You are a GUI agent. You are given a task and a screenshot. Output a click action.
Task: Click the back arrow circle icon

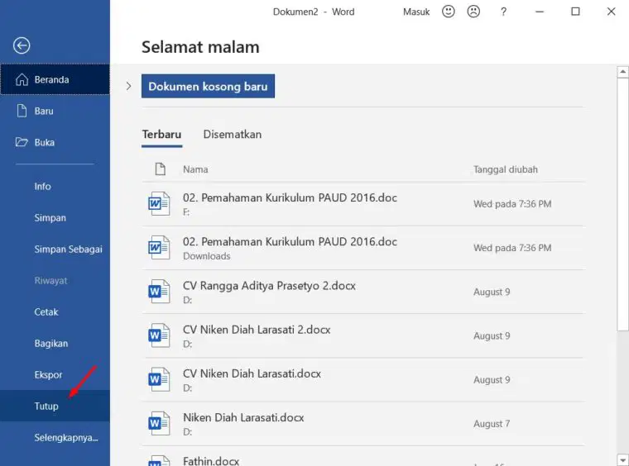click(x=22, y=45)
